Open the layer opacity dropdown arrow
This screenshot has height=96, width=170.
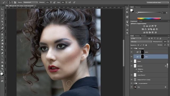168,42
